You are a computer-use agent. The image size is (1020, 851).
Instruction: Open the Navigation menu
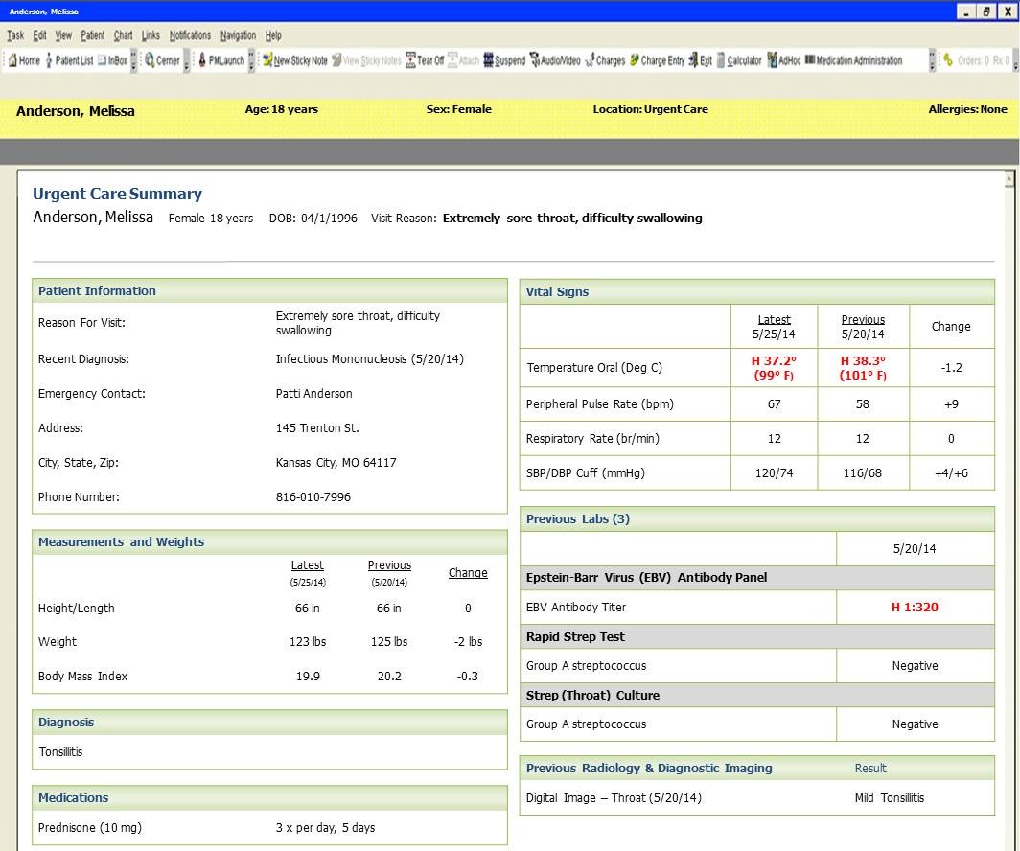pos(238,35)
